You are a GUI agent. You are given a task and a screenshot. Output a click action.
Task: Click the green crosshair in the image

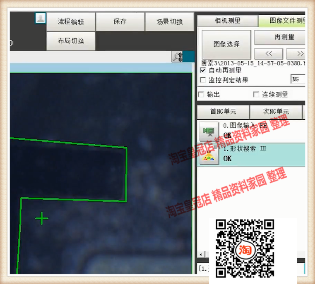pos(41,218)
